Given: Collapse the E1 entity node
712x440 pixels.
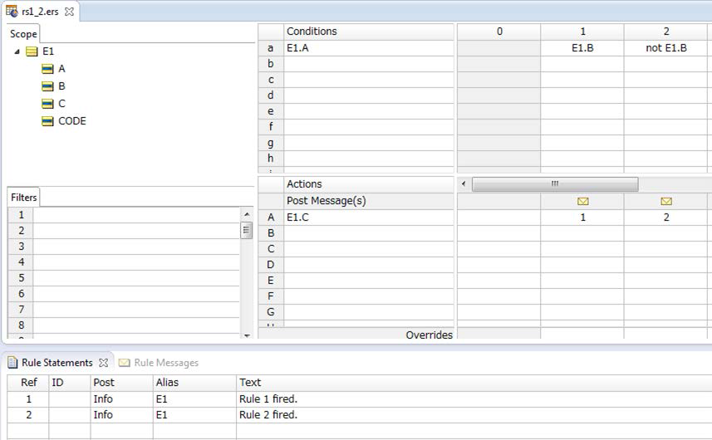Looking at the screenshot, I should [x=17, y=51].
